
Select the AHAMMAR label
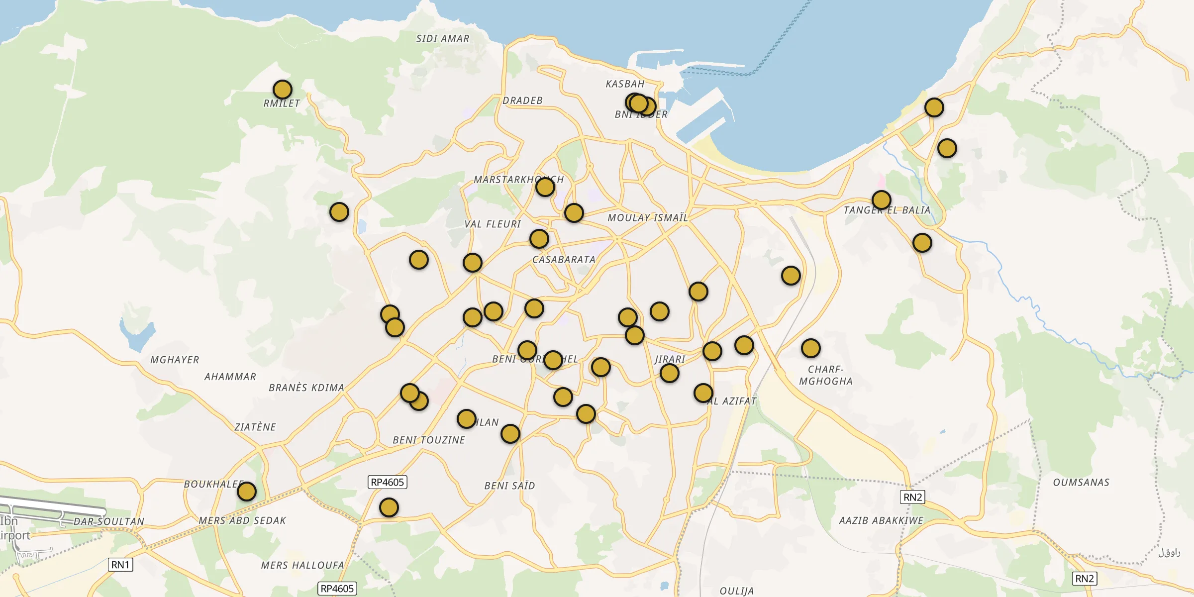[230, 377]
